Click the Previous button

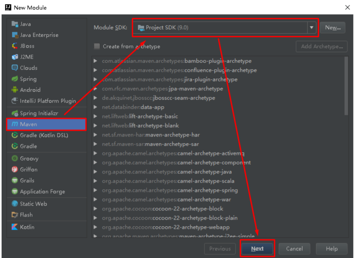220,249
